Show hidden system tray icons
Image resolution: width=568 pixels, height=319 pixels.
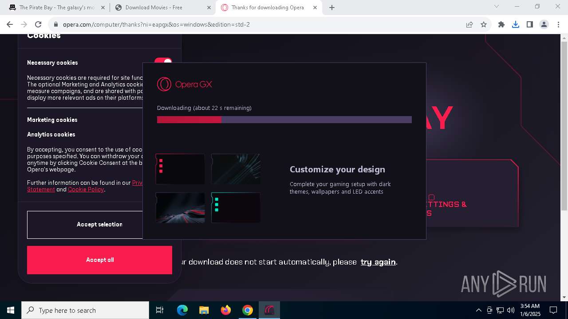478,310
